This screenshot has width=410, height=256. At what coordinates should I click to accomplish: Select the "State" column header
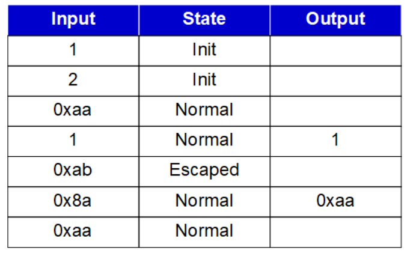pos(204,19)
